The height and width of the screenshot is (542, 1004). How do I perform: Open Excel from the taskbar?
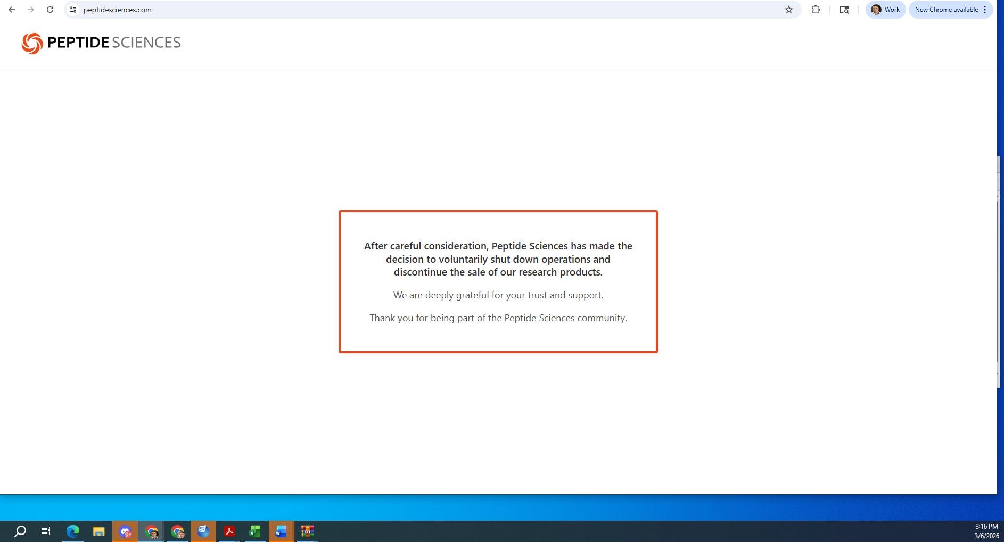pos(255,531)
